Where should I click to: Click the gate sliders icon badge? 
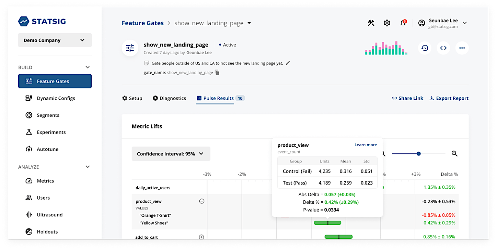(x=130, y=48)
